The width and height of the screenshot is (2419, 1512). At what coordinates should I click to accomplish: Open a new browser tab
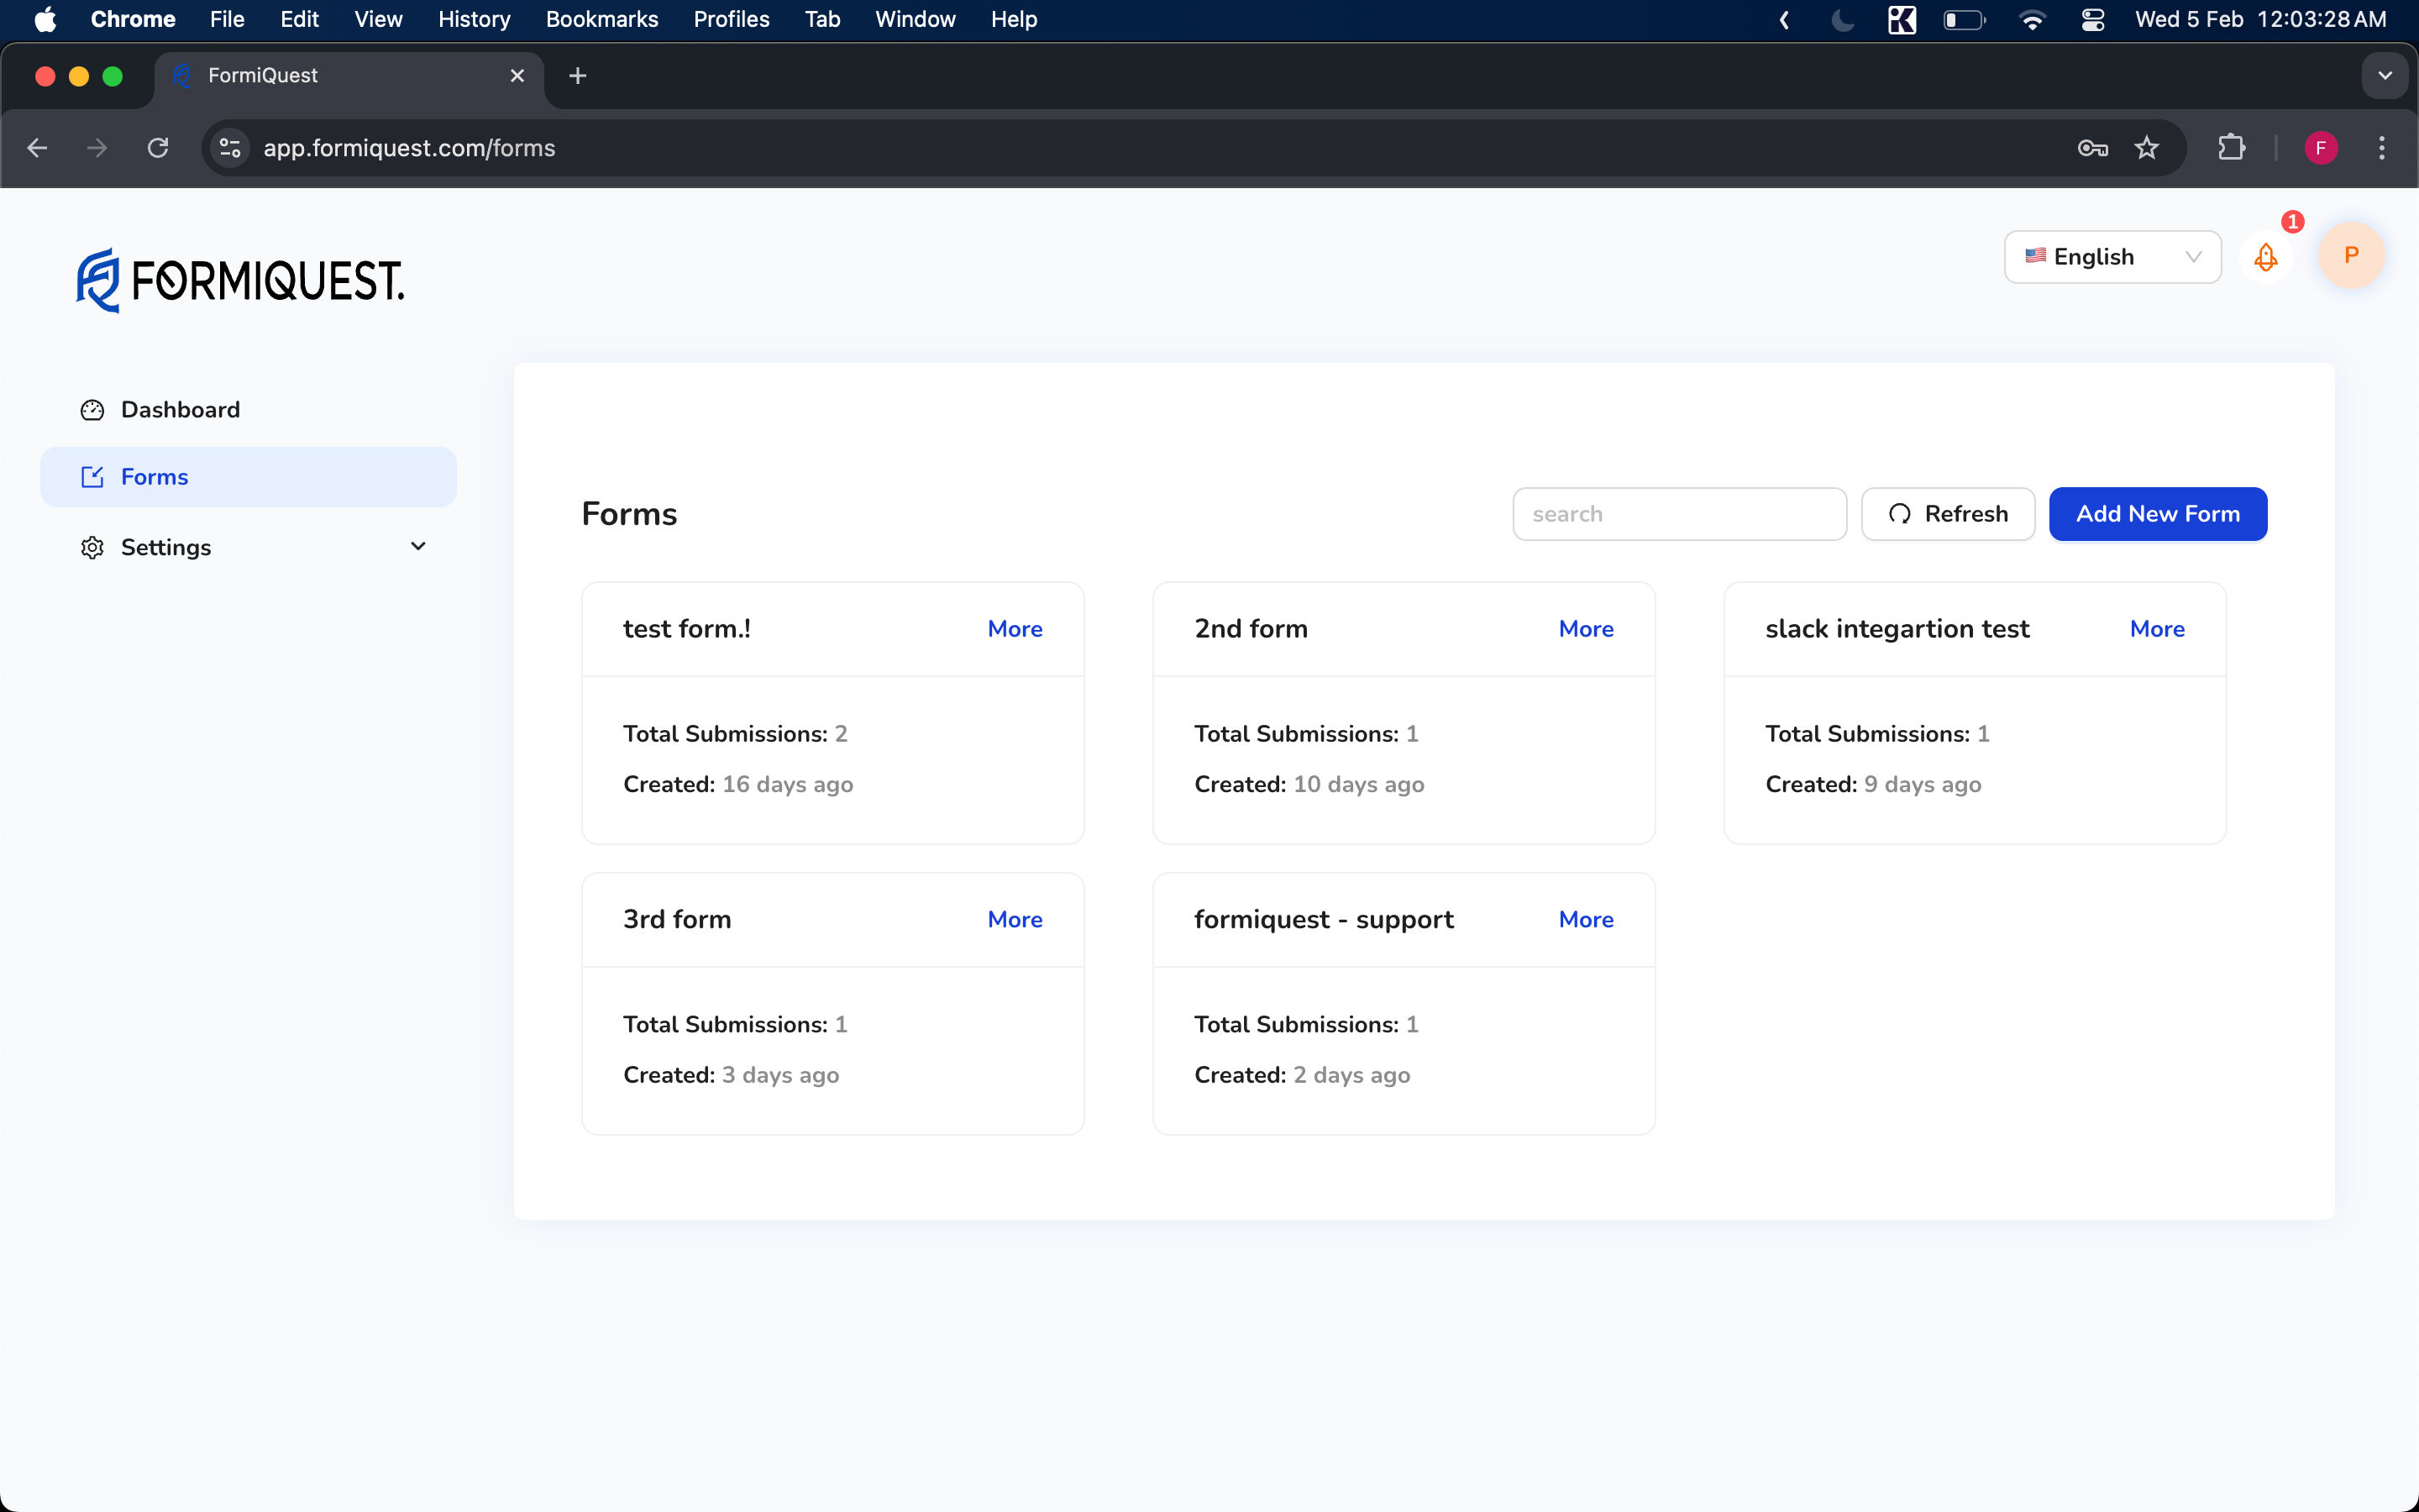coord(577,76)
